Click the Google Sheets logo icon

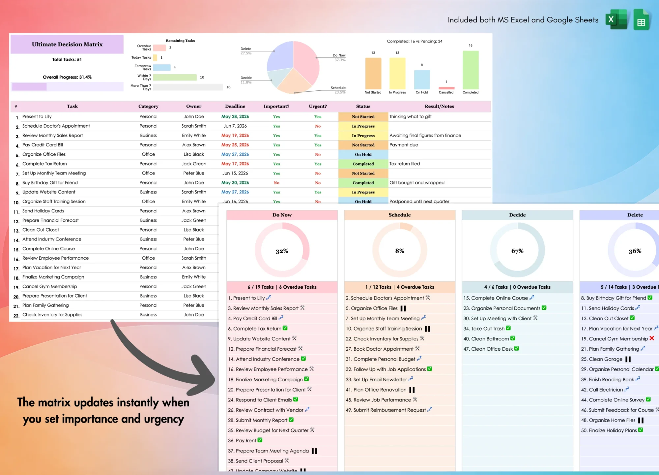coord(641,19)
